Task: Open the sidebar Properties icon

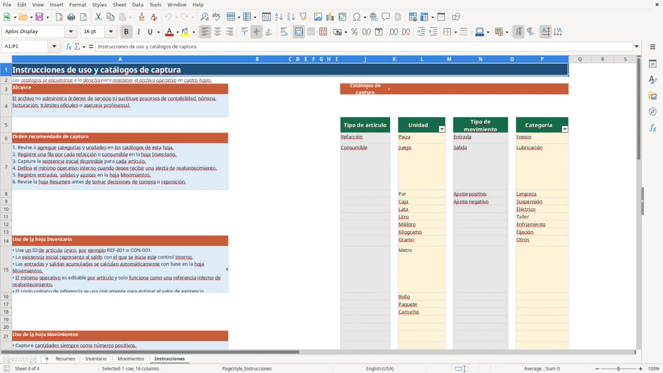Action: (653, 64)
